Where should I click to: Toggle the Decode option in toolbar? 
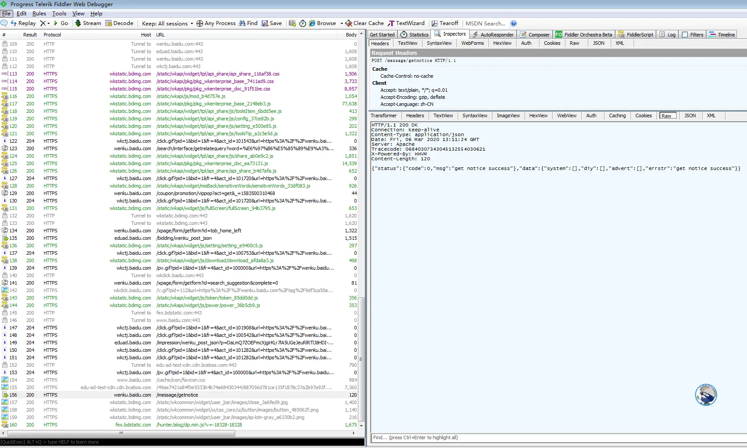pyautogui.click(x=119, y=23)
